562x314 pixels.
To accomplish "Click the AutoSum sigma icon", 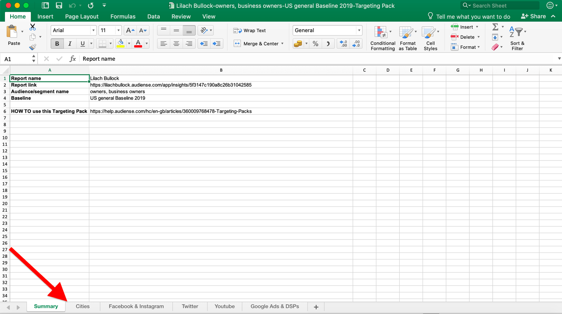I will coord(495,27).
